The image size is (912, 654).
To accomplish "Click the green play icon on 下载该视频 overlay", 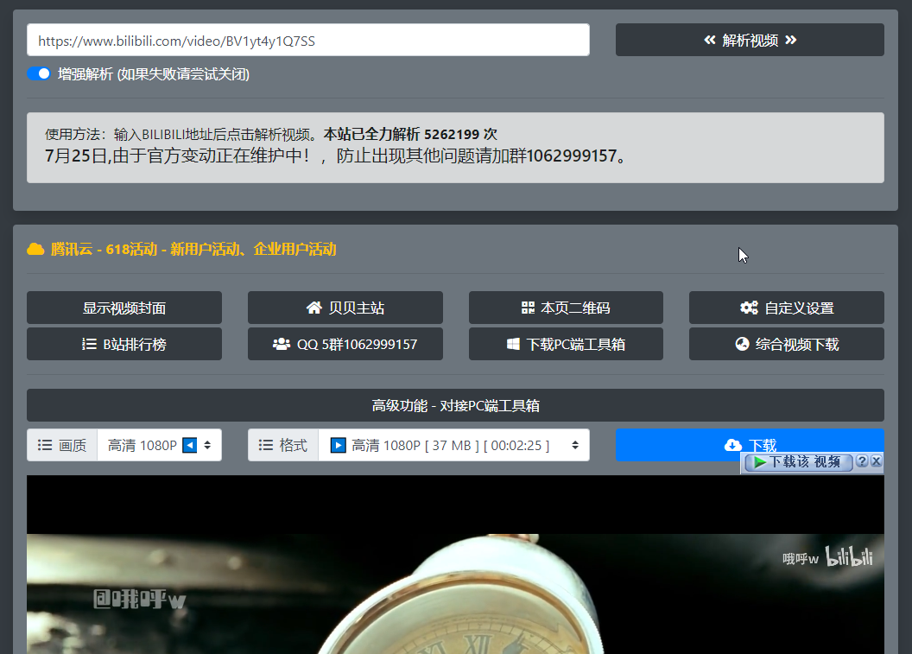I will pos(759,462).
